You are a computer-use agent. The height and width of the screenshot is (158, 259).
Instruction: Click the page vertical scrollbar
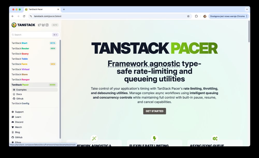click(249, 31)
